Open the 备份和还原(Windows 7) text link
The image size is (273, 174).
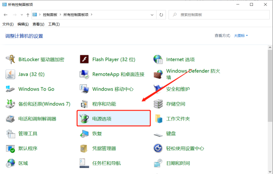(45, 104)
